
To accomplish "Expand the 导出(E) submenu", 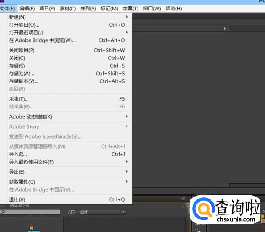I will (x=69, y=172).
